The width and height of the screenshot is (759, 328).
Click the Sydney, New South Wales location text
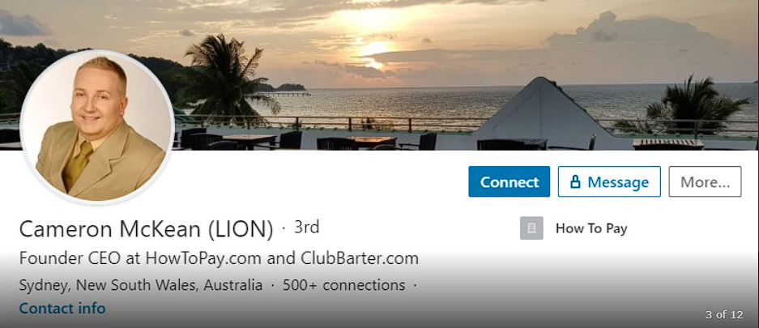click(141, 285)
